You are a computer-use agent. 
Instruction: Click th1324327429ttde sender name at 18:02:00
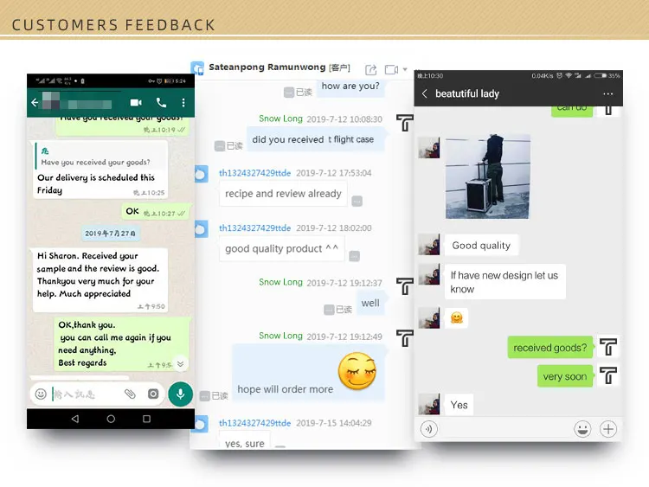pyautogui.click(x=255, y=228)
